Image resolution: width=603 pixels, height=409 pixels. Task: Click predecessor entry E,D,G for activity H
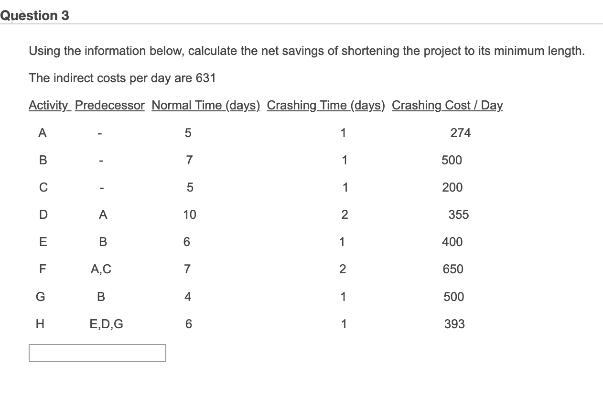(x=106, y=323)
